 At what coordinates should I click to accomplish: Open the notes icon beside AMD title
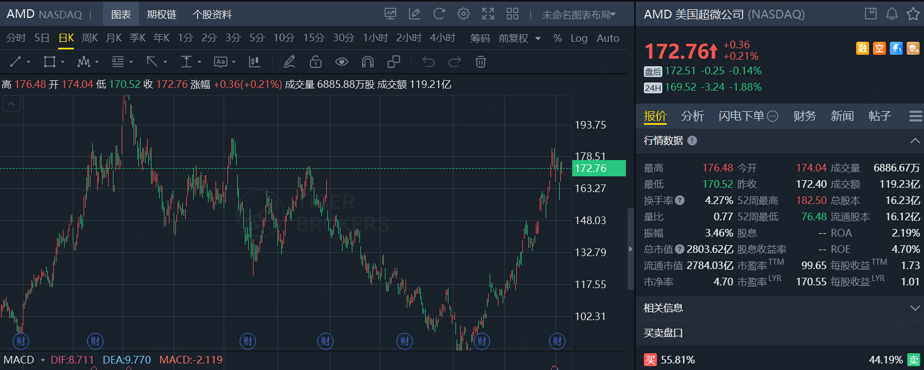point(871,14)
